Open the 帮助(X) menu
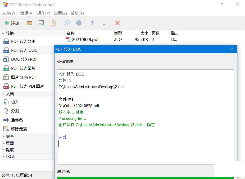The width and height of the screenshot is (245, 179). pyautogui.click(x=77, y=13)
